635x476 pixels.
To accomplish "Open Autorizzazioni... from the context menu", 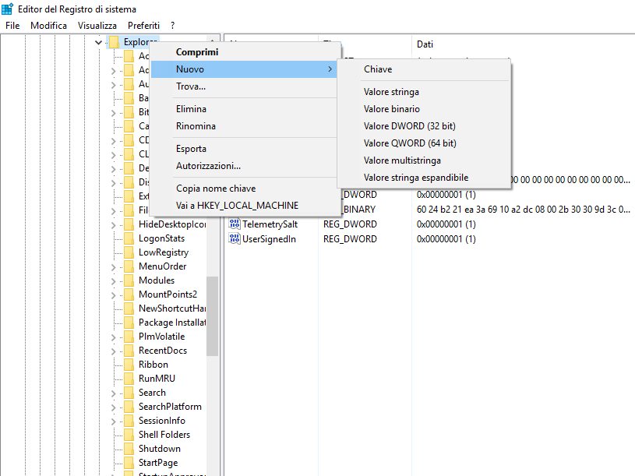I will tap(208, 166).
